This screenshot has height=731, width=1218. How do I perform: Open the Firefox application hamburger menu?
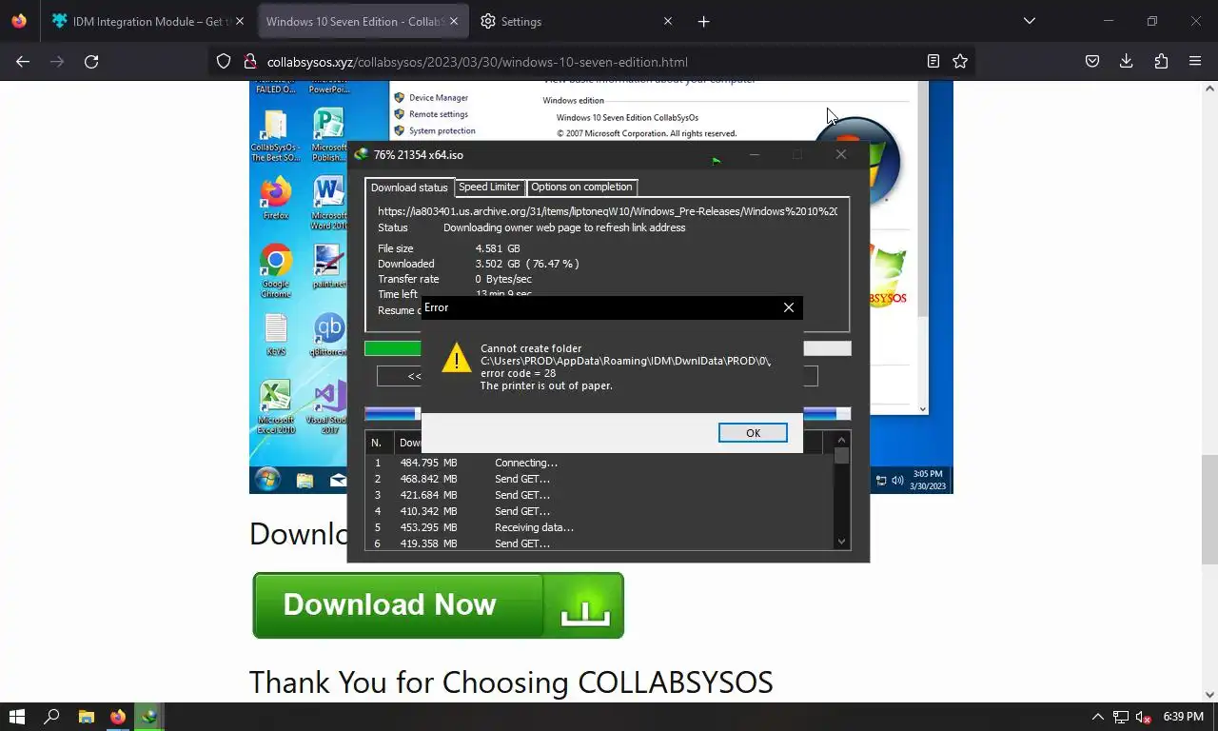(1195, 62)
